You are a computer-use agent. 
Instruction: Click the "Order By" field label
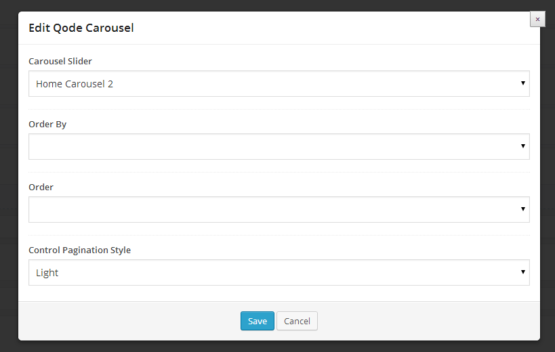pos(47,125)
